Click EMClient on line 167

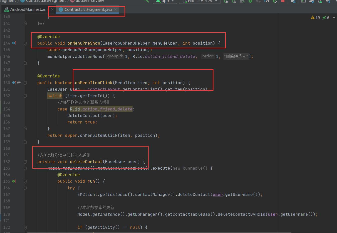[x=87, y=194]
